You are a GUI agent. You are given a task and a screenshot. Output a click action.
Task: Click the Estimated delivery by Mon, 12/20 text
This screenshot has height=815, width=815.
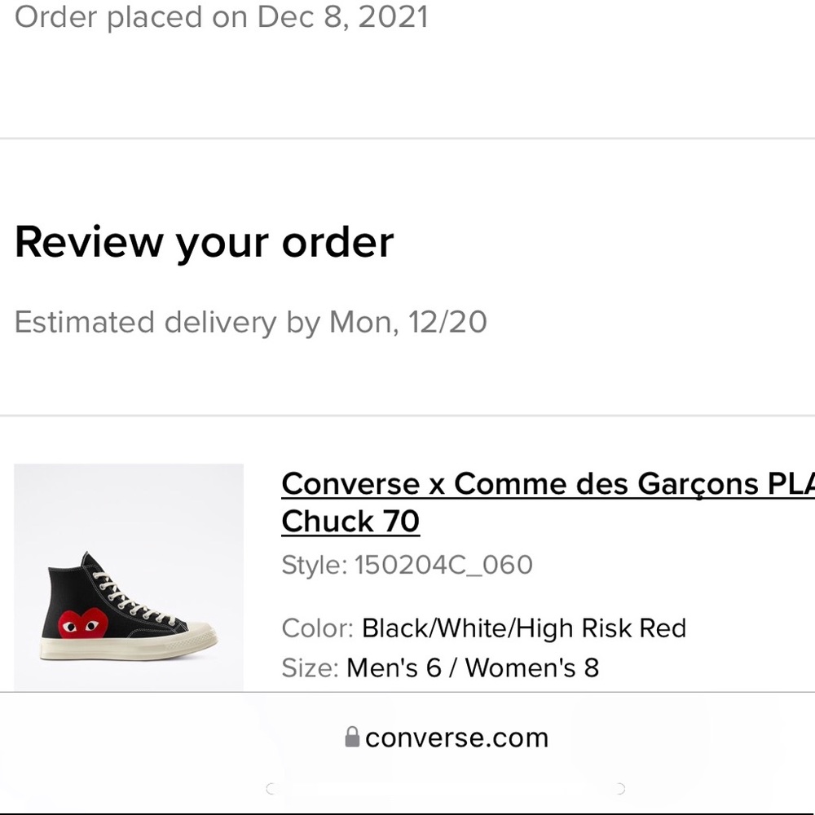(251, 322)
